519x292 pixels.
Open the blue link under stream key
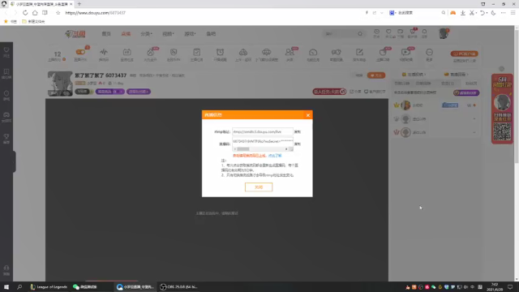click(x=275, y=156)
